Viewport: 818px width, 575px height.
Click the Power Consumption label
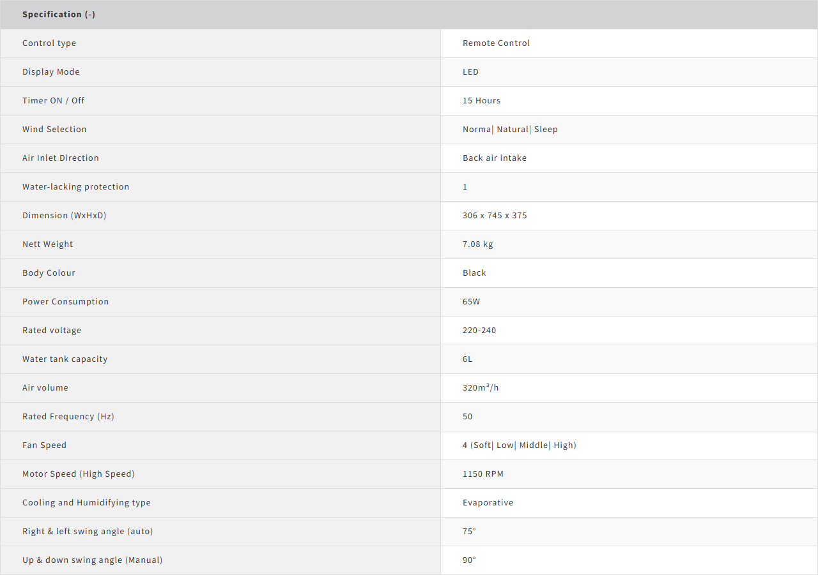[x=65, y=302]
